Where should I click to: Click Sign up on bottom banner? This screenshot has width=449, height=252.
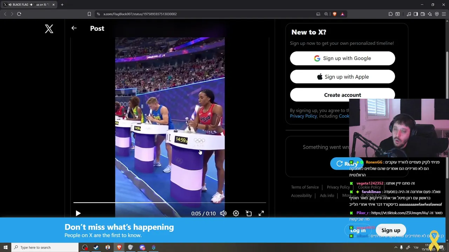391,230
